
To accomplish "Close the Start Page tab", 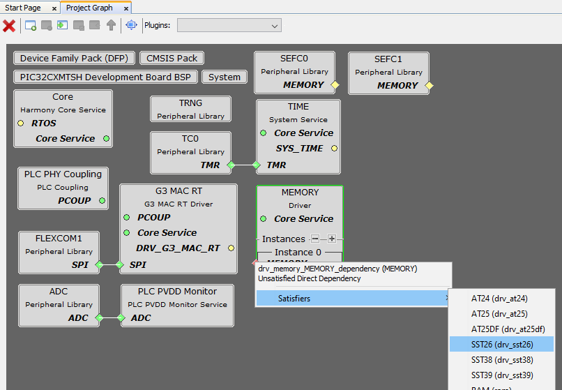I will [x=54, y=8].
